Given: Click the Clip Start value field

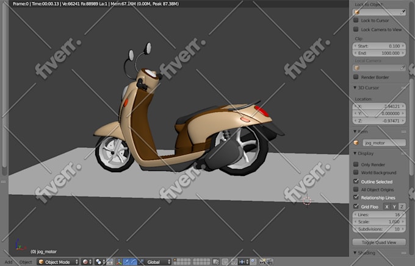Looking at the screenshot, I should 379,46.
